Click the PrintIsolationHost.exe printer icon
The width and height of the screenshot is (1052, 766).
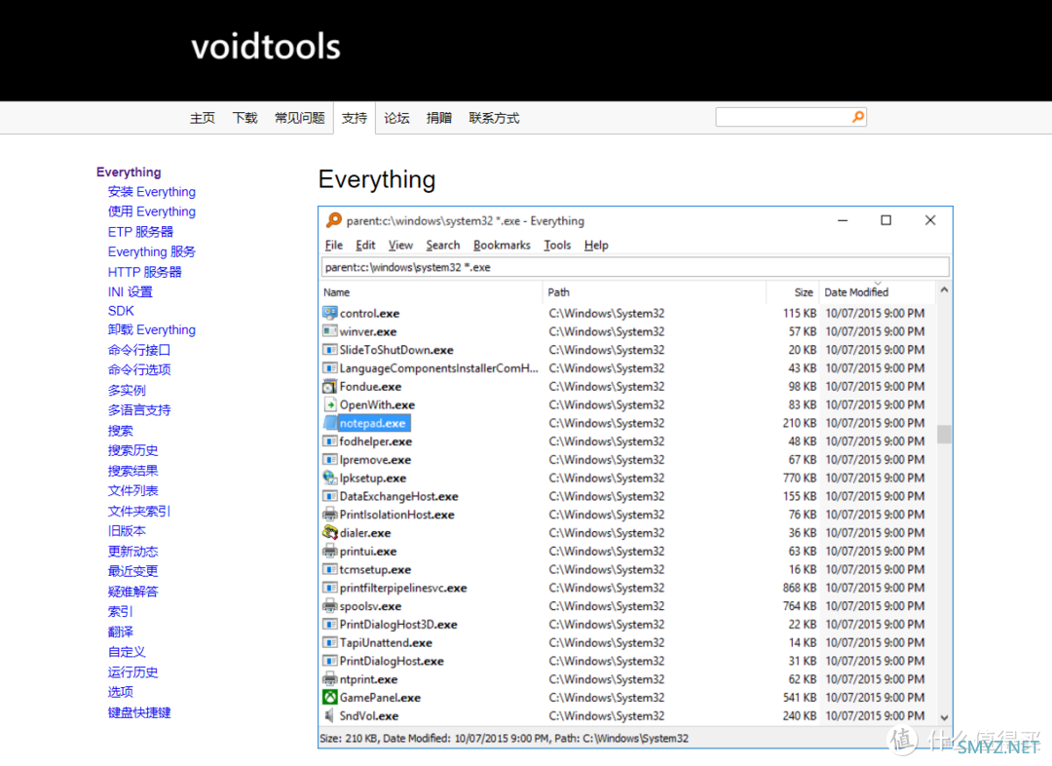click(329, 515)
